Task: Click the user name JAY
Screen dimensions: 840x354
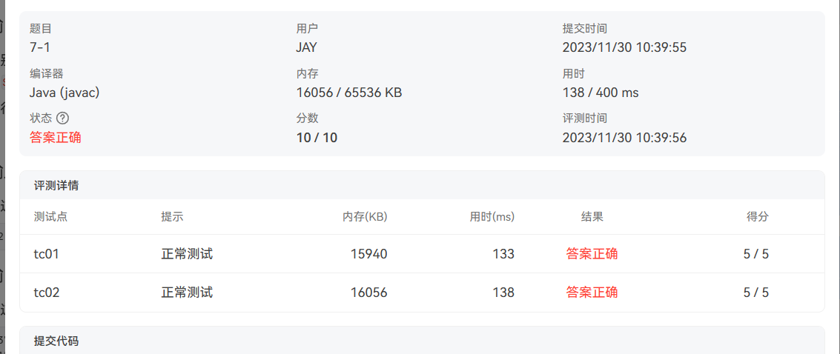Action: (306, 47)
